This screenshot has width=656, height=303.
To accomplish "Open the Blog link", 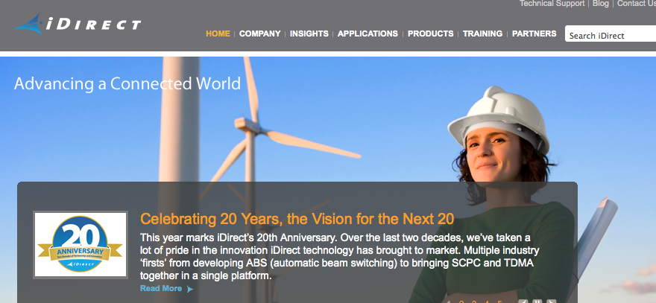I will click(600, 3).
